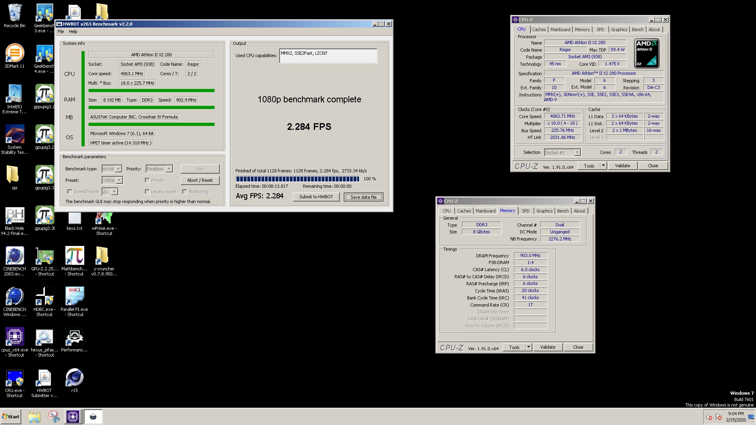Open GPU-Z 2.25 shortcut icon
The height and width of the screenshot is (425, 756).
[44, 261]
